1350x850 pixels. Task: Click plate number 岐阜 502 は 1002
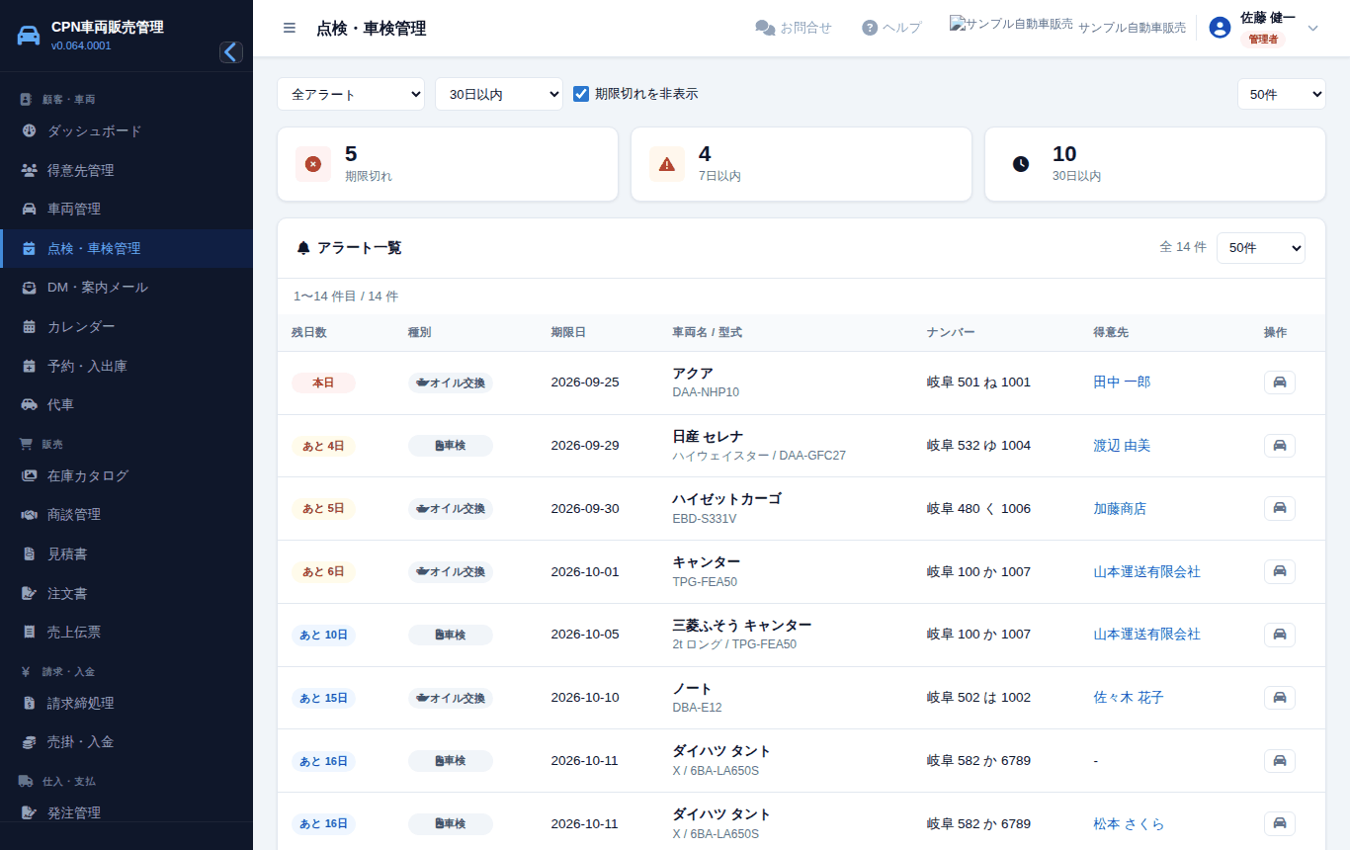pos(978,698)
